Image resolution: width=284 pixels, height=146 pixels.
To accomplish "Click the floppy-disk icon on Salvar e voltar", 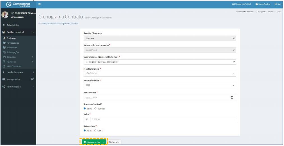I will coord(85,142).
